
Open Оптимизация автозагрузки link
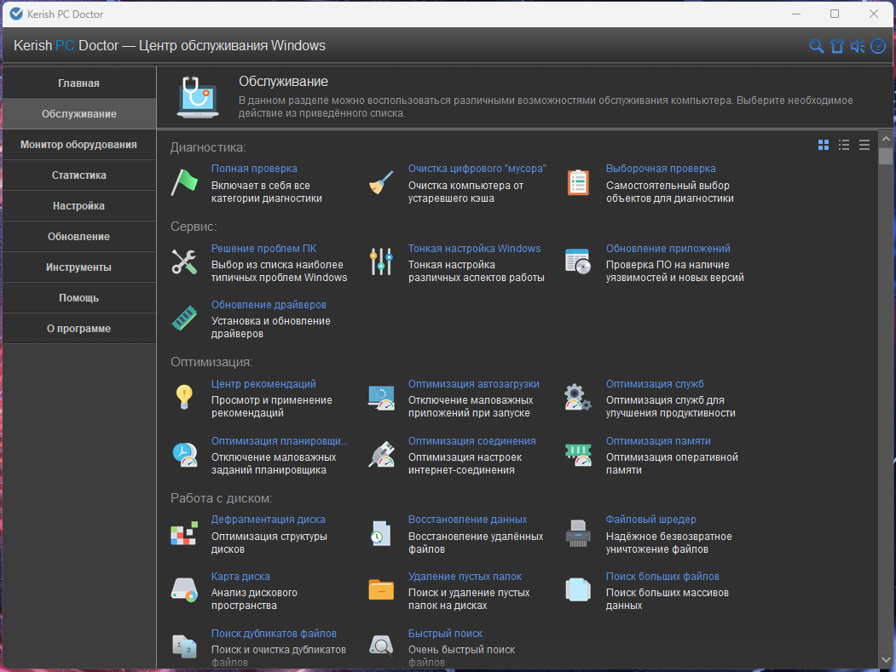(474, 384)
